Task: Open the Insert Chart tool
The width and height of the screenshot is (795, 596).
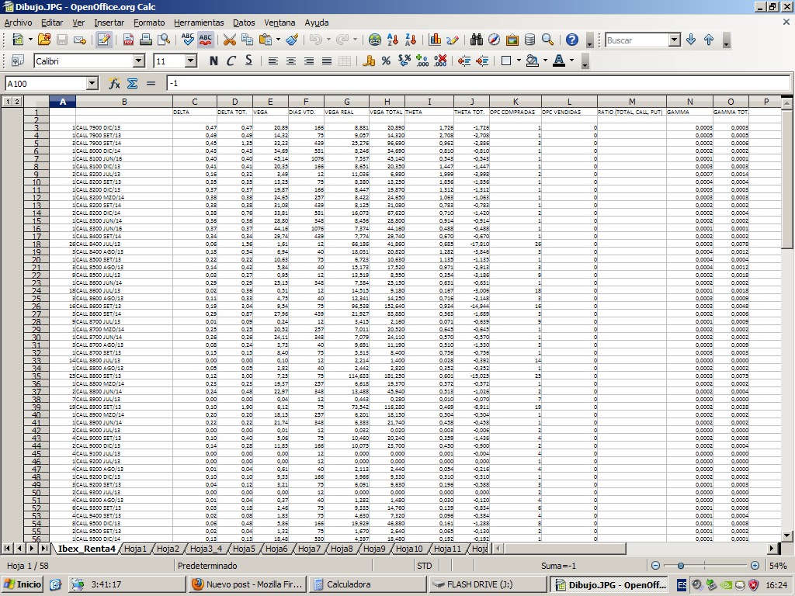Action: (435, 40)
